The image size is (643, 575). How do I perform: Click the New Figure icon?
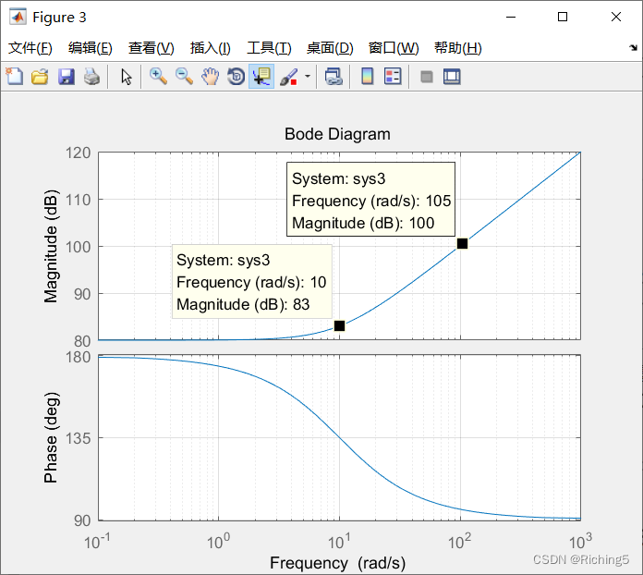(x=15, y=77)
